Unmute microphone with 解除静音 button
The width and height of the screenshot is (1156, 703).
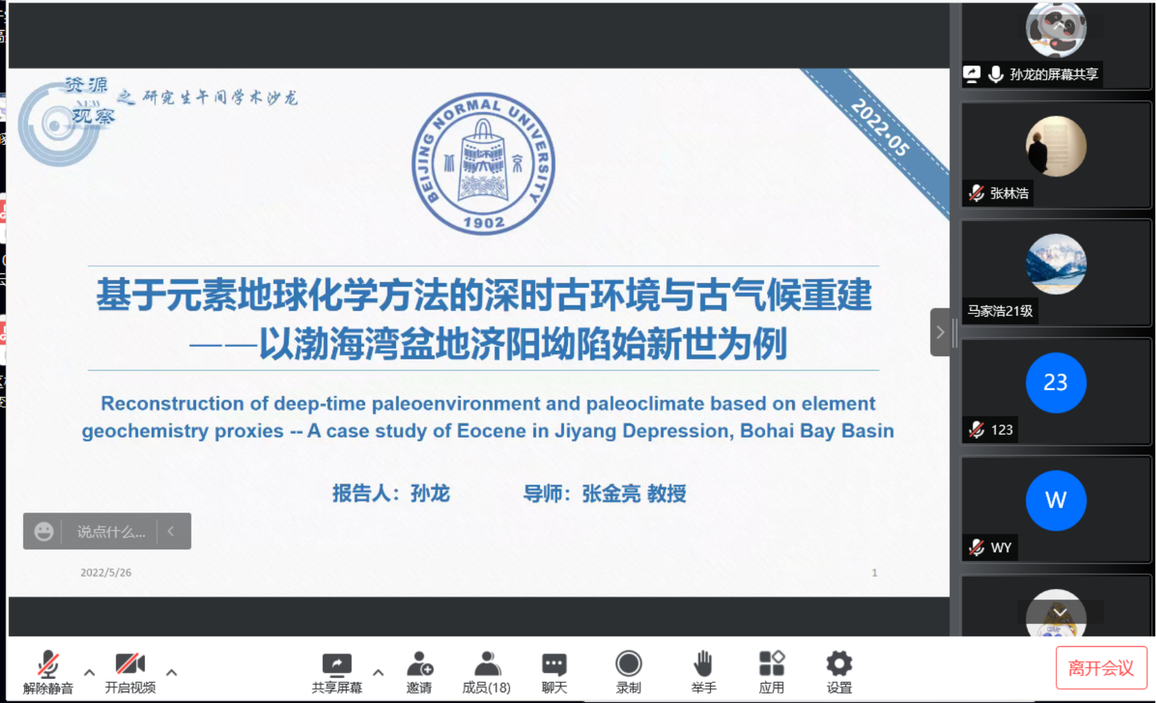coord(47,672)
